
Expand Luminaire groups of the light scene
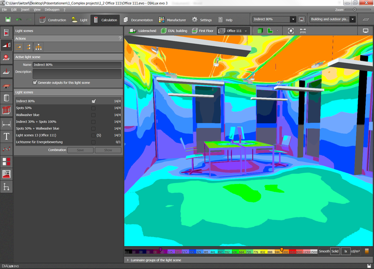point(128,260)
